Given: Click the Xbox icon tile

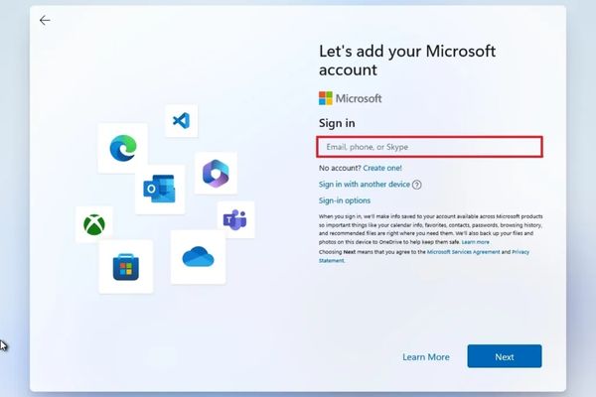Looking at the screenshot, I should click(94, 224).
